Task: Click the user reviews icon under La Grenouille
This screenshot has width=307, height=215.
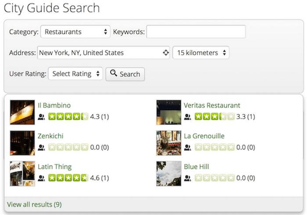Action: pyautogui.click(x=187, y=147)
